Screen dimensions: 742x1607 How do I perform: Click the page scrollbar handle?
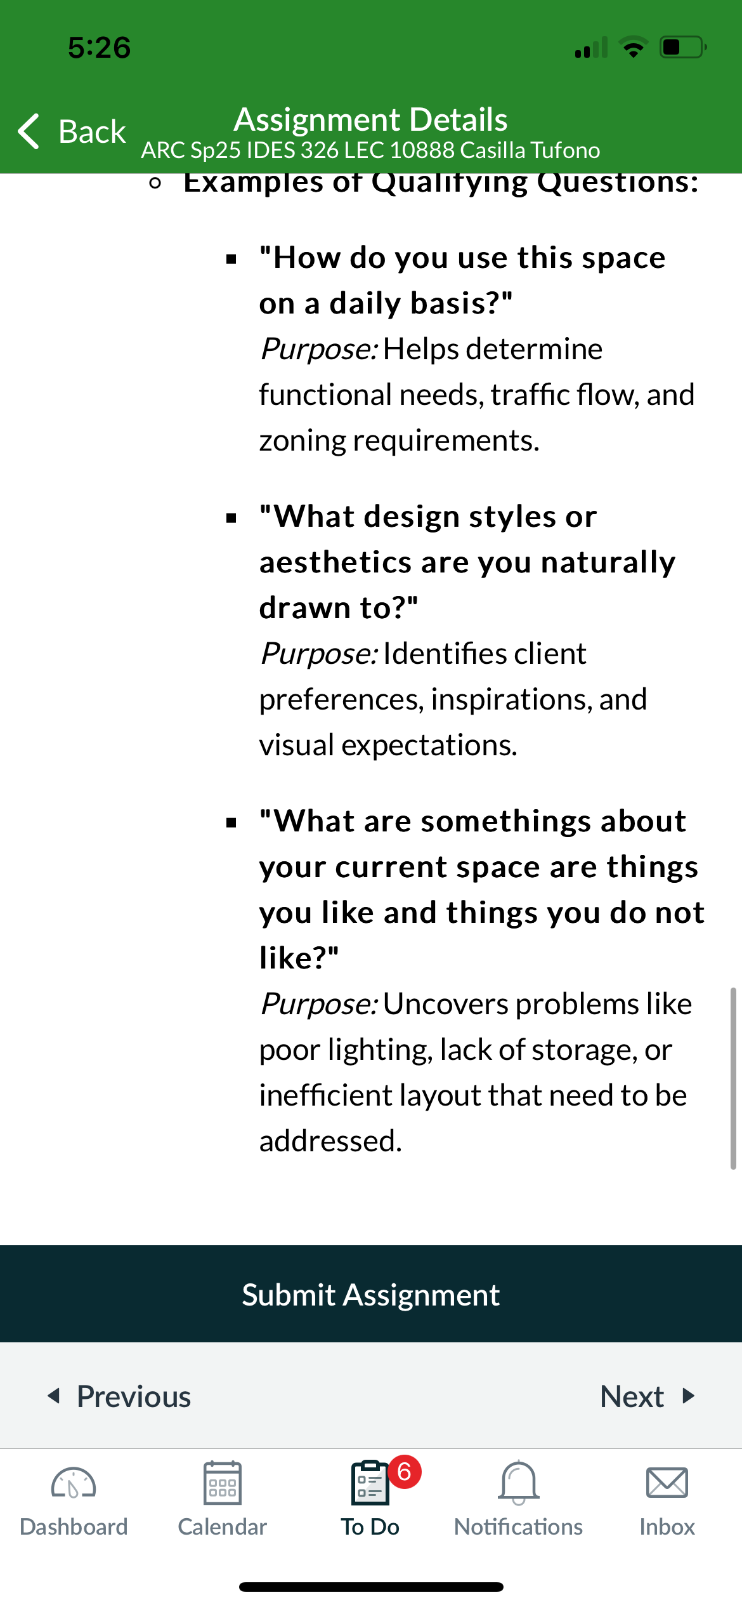click(733, 1078)
